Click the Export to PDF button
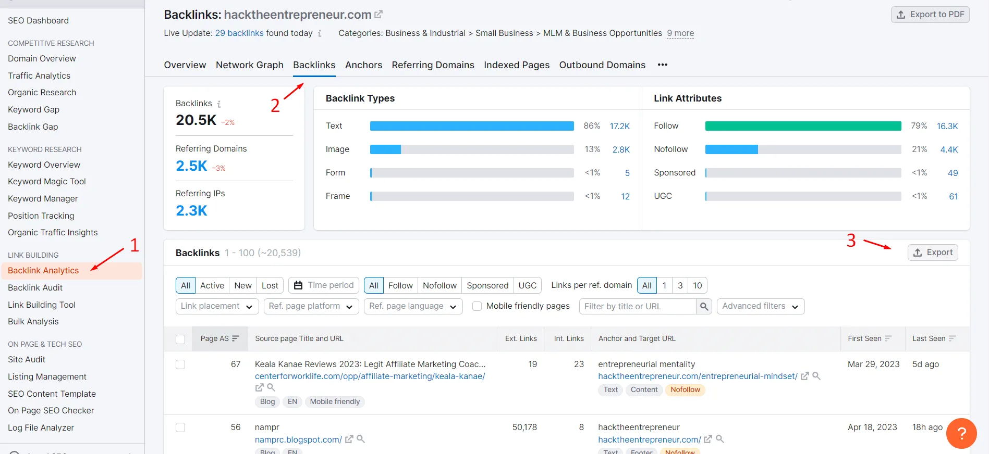989x454 pixels. click(930, 15)
